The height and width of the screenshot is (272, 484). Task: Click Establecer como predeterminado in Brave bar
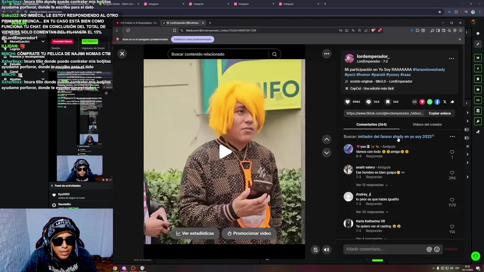192,39
